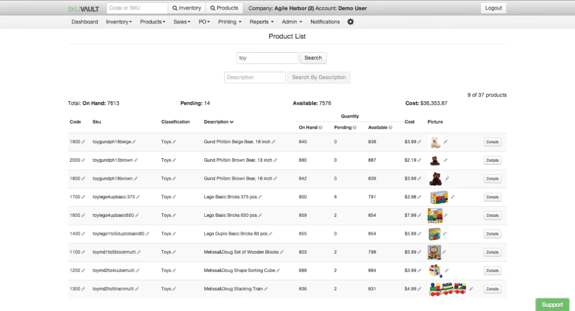Edit picture pencil for Melissa&Doug Stacking Train
The image size is (575, 311).
pyautogui.click(x=471, y=289)
